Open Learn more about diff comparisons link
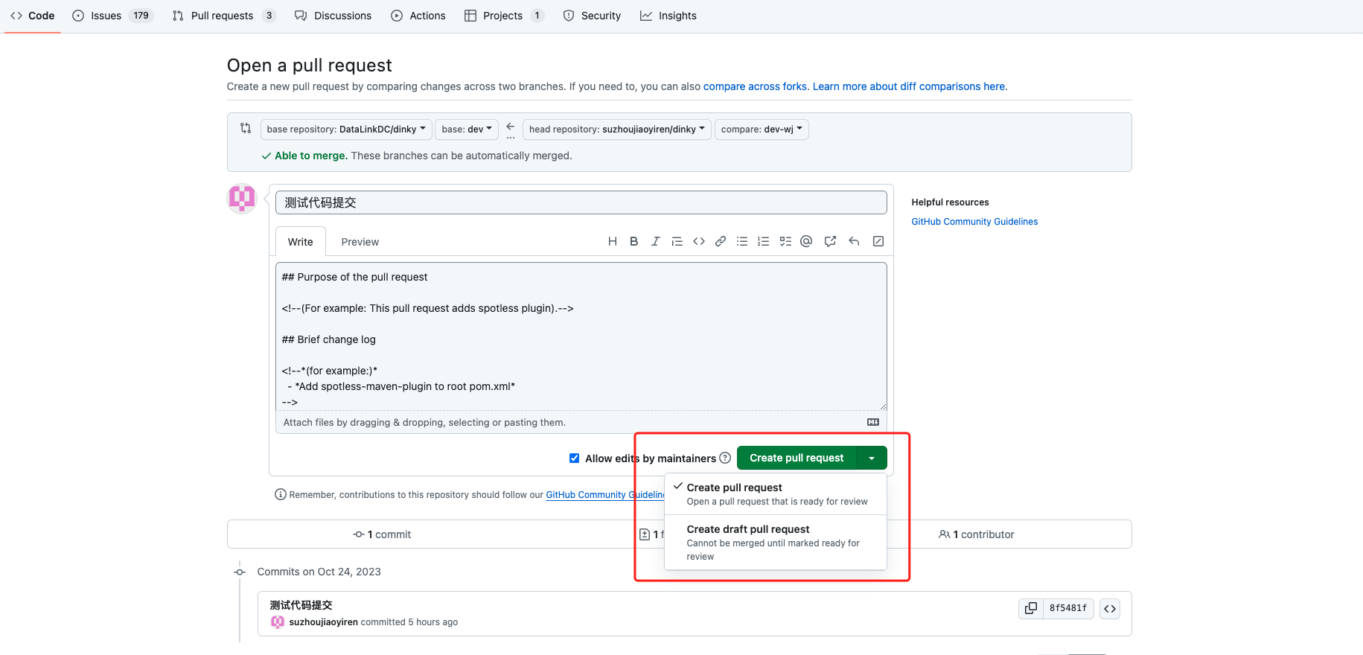Screen dimensions: 1363x655 (x=910, y=86)
